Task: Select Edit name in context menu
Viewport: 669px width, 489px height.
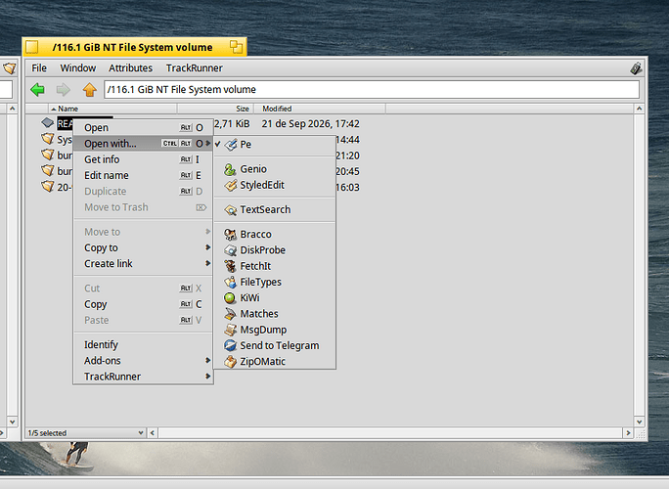Action: (x=143, y=175)
